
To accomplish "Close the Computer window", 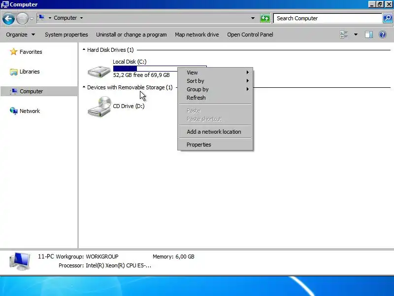I will 389,4.
